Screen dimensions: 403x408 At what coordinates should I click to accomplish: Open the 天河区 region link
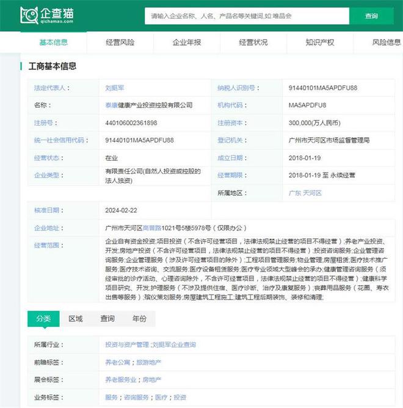(312, 193)
